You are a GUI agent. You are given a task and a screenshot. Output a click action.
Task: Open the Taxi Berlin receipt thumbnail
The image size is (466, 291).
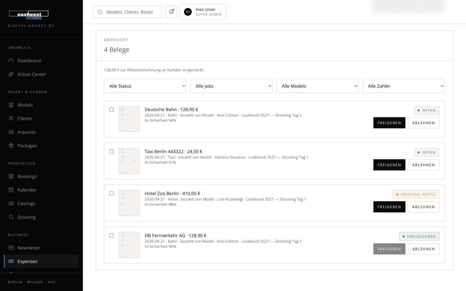[x=129, y=161]
